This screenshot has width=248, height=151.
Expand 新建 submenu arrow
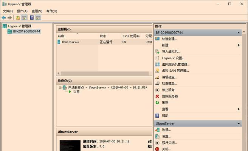click(239, 45)
